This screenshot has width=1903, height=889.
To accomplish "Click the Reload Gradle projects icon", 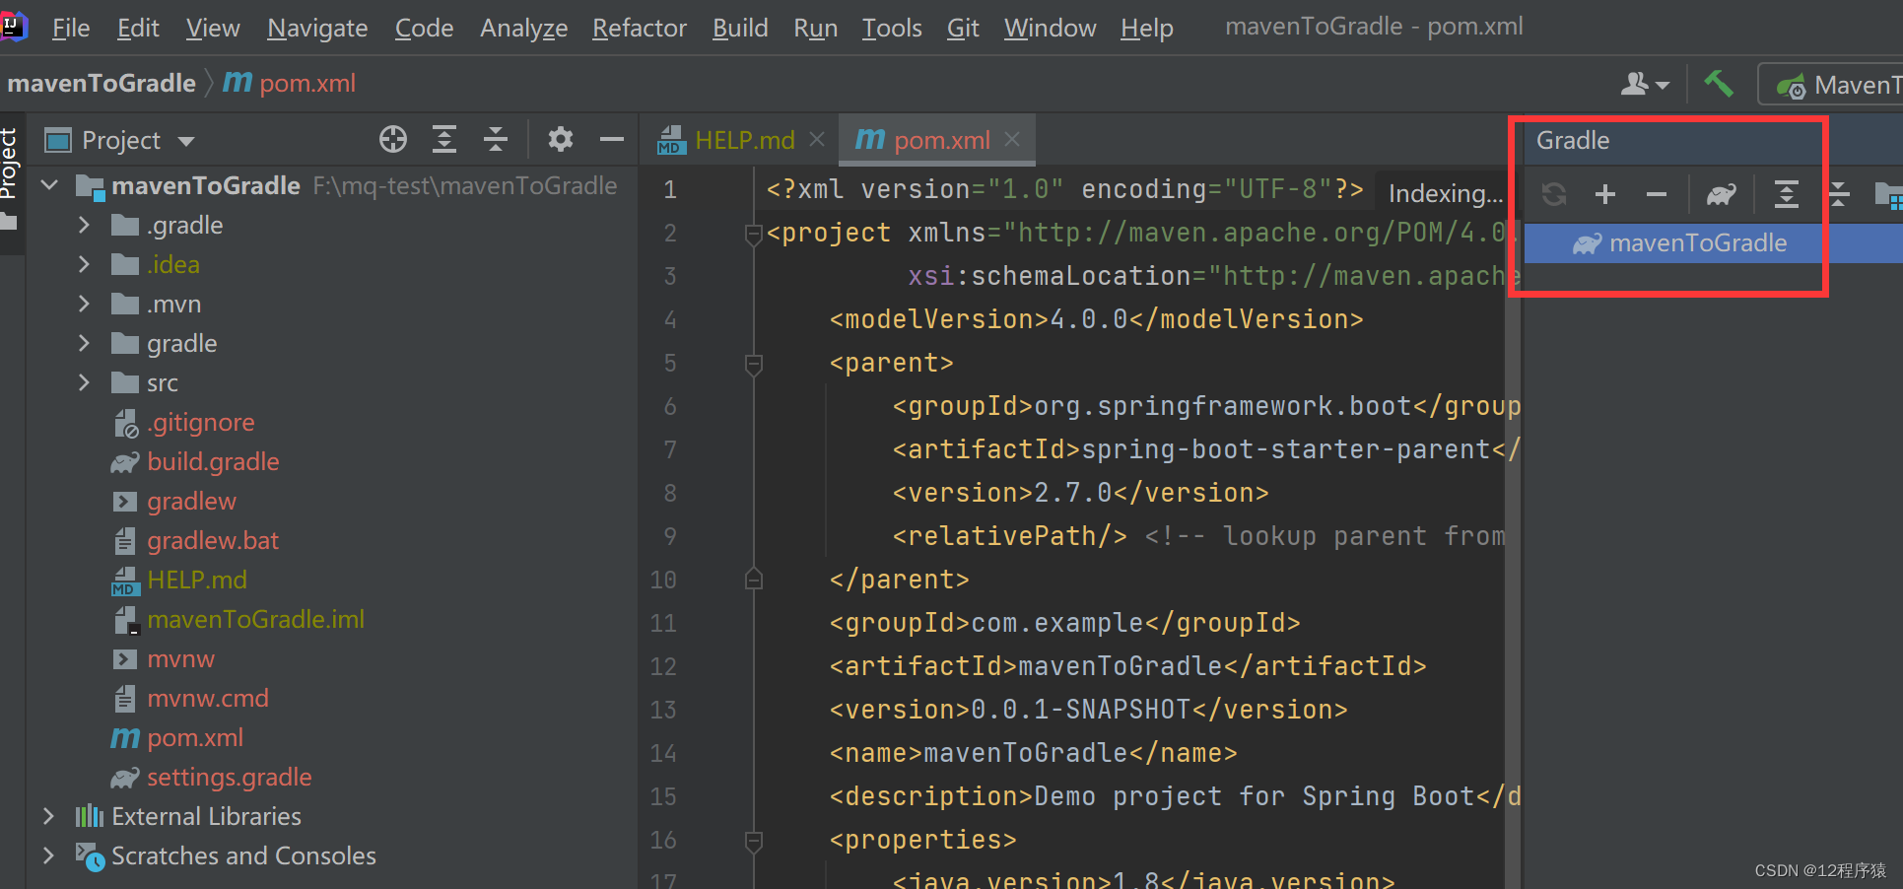I will [1554, 194].
